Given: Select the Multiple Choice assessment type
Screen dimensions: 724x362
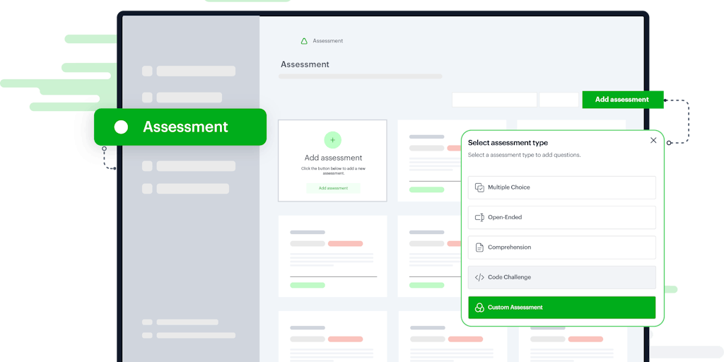Looking at the screenshot, I should click(561, 187).
